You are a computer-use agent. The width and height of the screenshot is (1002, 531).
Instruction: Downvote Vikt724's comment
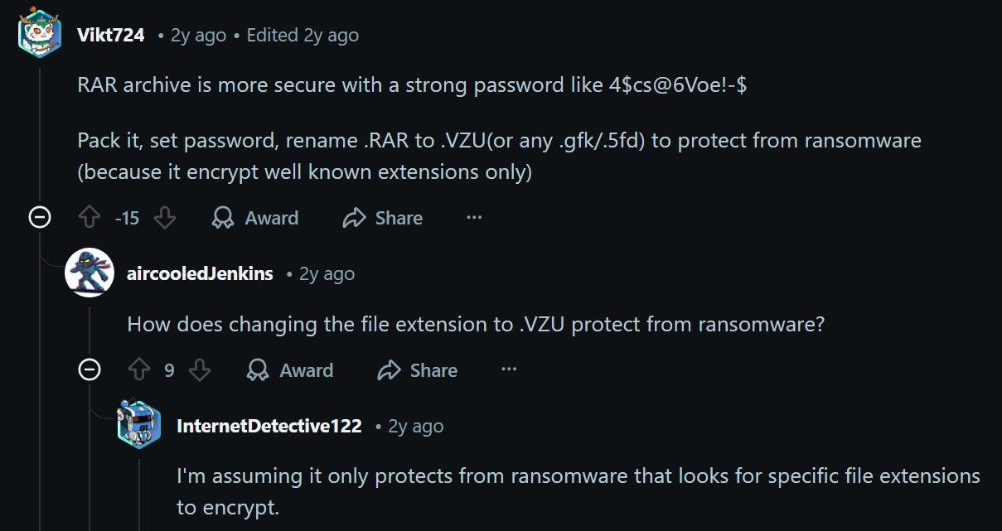(165, 218)
